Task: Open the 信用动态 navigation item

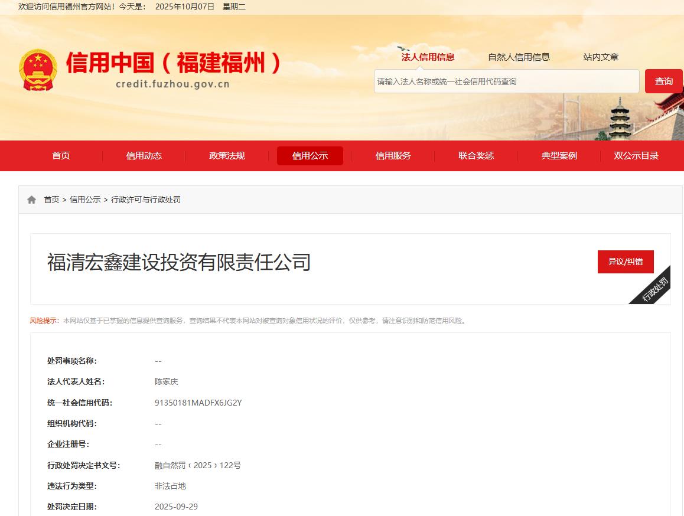Action: pos(144,156)
